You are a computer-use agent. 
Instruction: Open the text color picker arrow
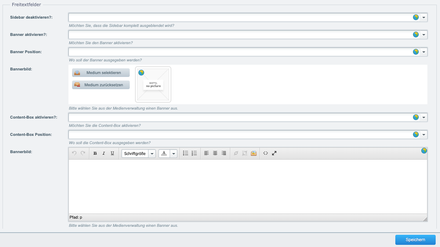pos(174,154)
